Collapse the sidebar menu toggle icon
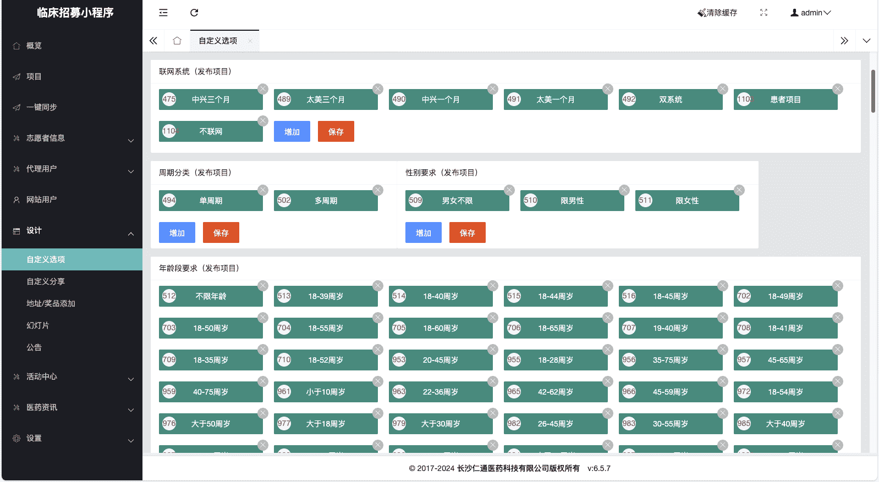Viewport: 879px width, 482px height. coord(163,13)
